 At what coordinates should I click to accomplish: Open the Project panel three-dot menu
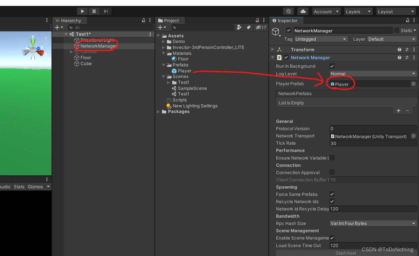264,20
